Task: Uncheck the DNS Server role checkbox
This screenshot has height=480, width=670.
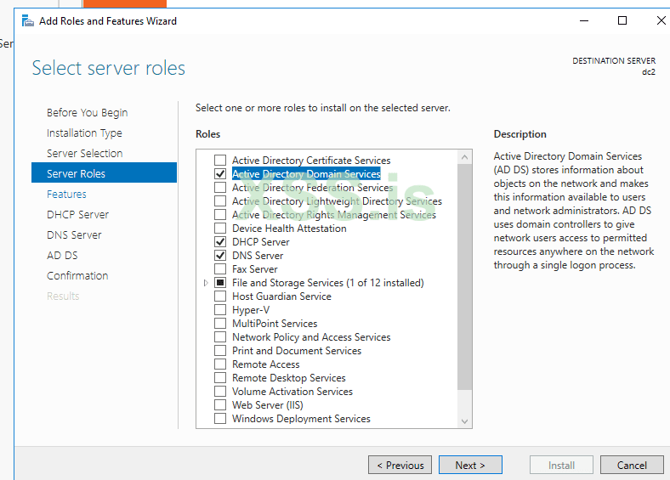Action: (x=220, y=256)
